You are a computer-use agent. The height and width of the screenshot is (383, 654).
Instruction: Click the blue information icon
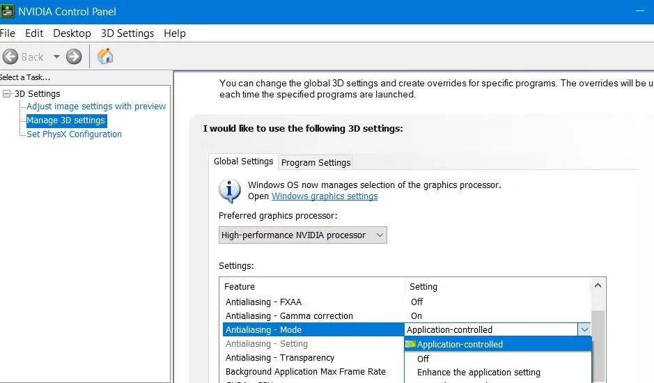click(x=229, y=191)
